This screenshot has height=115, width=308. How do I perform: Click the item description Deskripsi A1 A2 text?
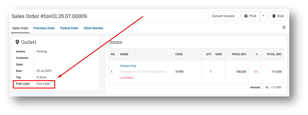143,72
